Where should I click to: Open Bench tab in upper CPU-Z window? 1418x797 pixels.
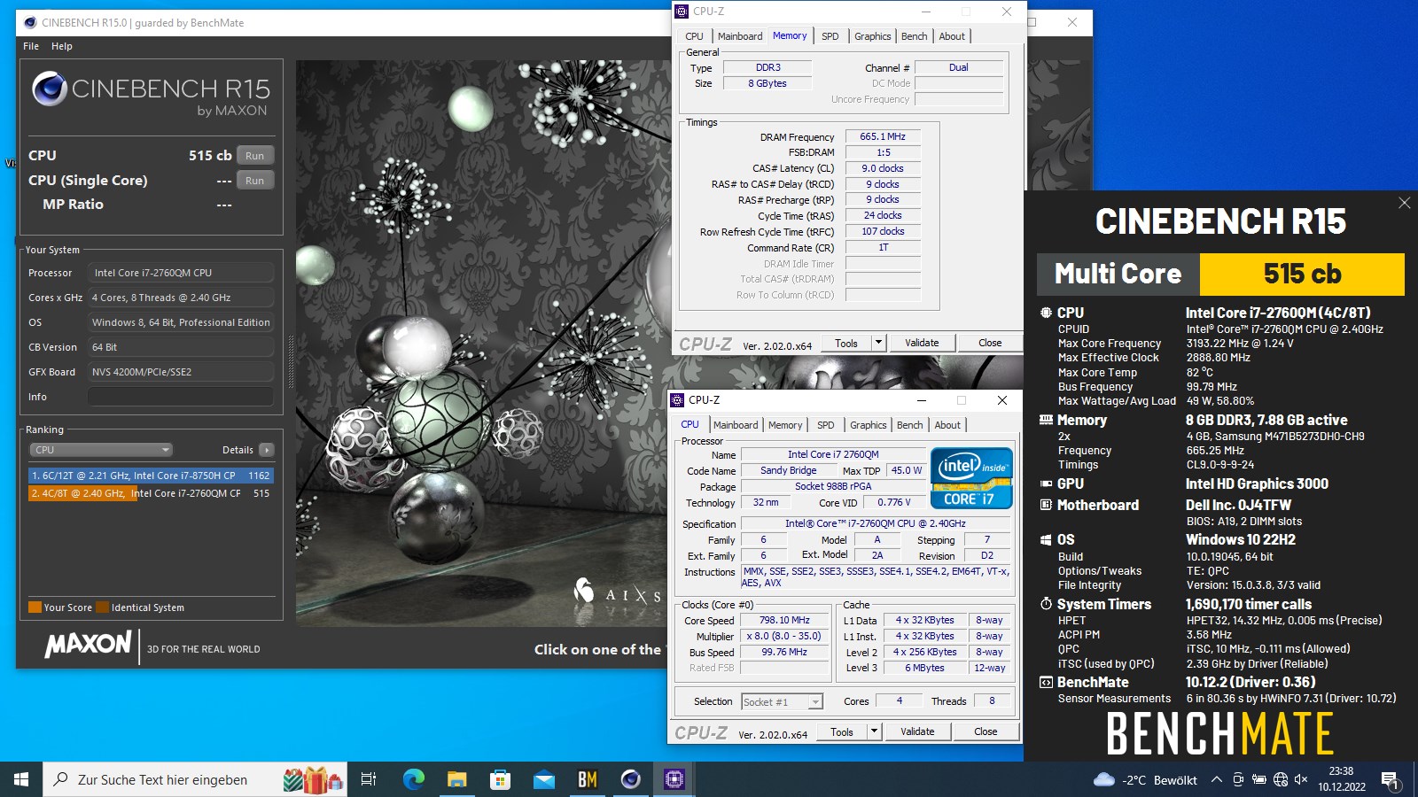[x=915, y=36]
